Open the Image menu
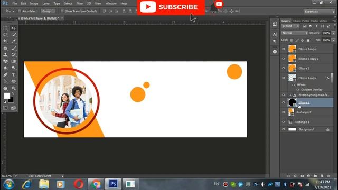Image resolution: width=338 pixels, height=190 pixels. 34,4
